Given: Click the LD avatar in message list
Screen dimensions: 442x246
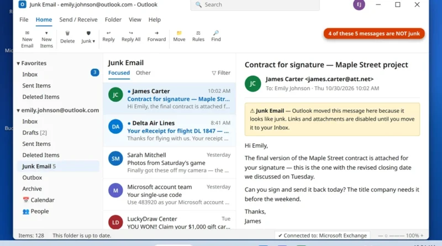Looking at the screenshot, I should click(115, 222).
